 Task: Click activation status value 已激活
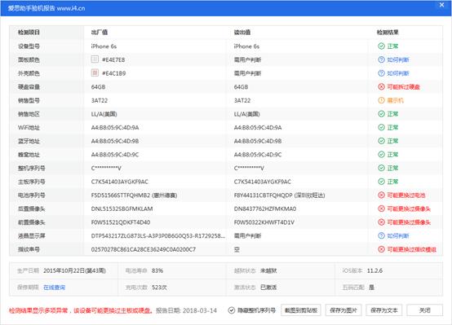coord(268,288)
